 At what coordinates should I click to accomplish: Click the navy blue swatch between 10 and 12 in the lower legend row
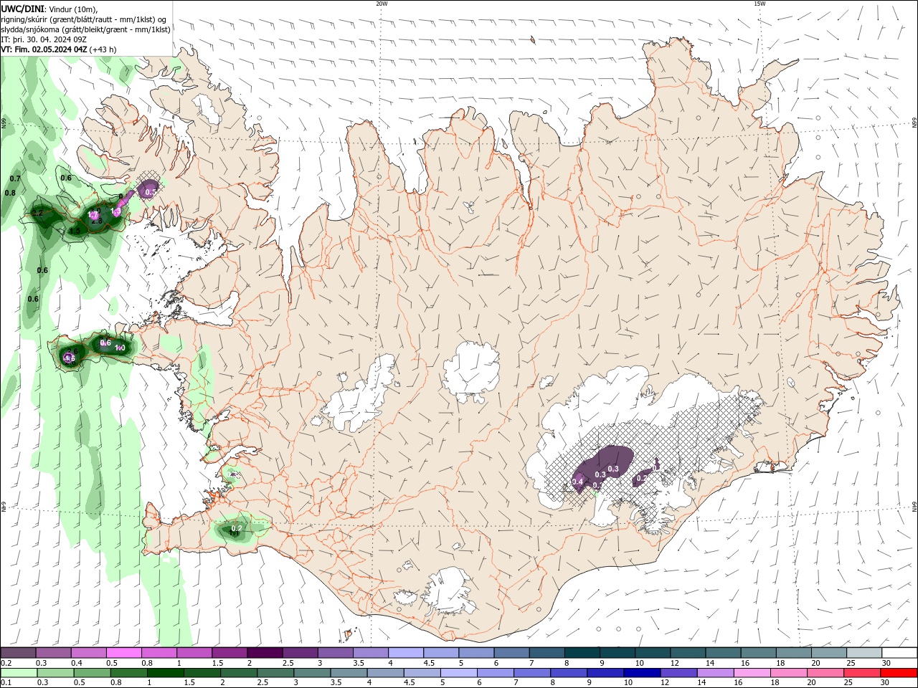643,673
